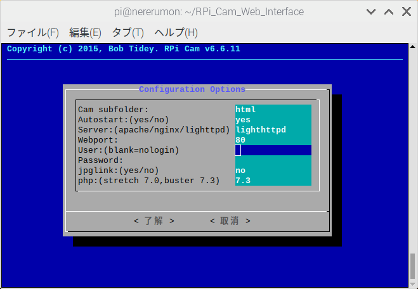
Task: Click the Cam subfolder: label
Action: [113, 110]
